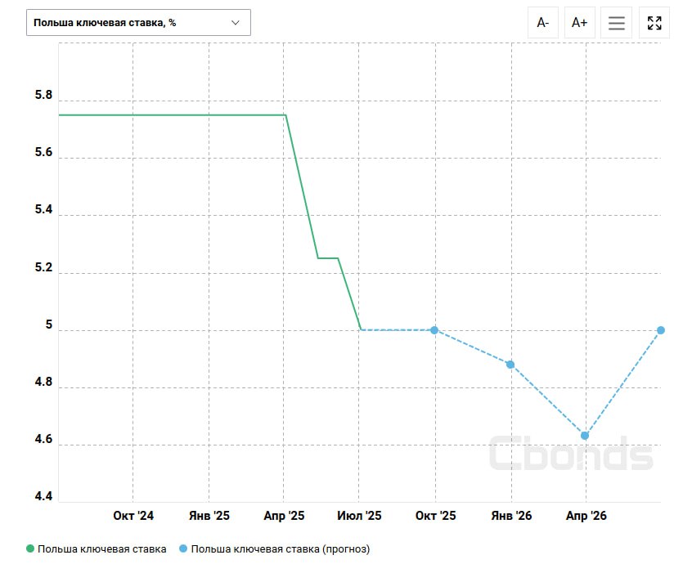Toggle the Польша ключевая ставка legend series
Image resolution: width=692 pixels, height=564 pixels.
pos(101,549)
